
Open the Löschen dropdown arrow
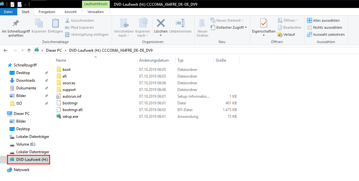click(x=161, y=35)
